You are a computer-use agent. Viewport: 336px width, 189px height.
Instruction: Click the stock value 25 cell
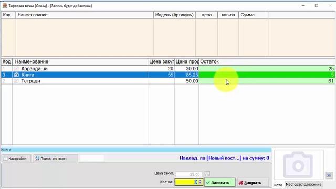coord(267,69)
